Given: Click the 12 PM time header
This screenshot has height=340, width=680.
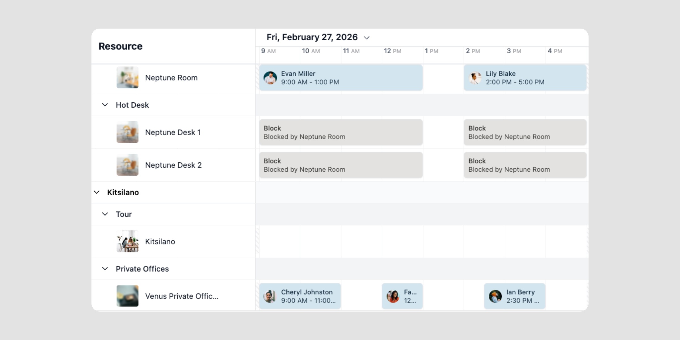Looking at the screenshot, I should pos(392,51).
